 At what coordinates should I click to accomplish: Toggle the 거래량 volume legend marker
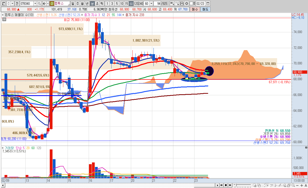click(x=3, y=148)
